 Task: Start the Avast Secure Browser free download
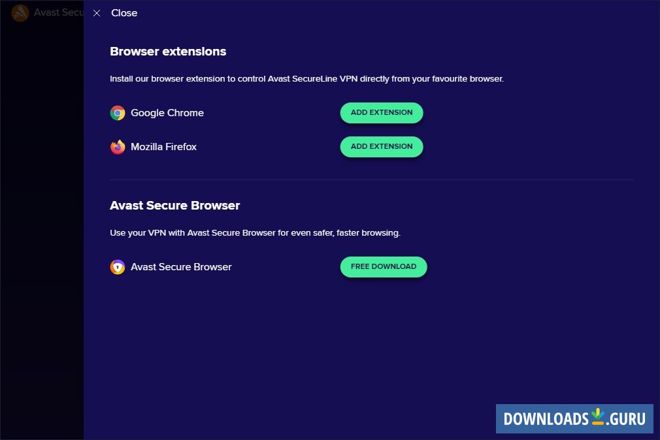(384, 266)
